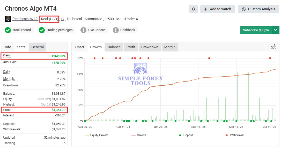
Task: Click the plus icon in Add to watch
Action: click(x=206, y=9)
